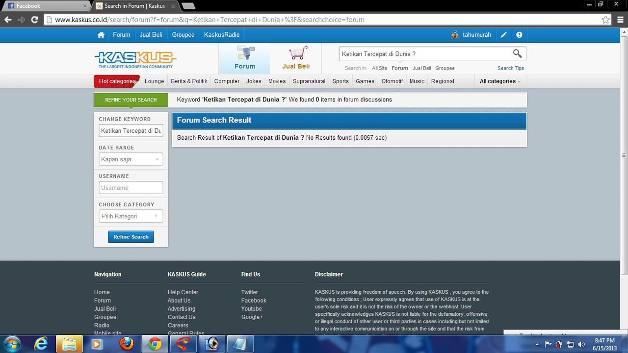Open KaskusRadio in top navigation
The height and width of the screenshot is (353, 628).
coord(222,35)
